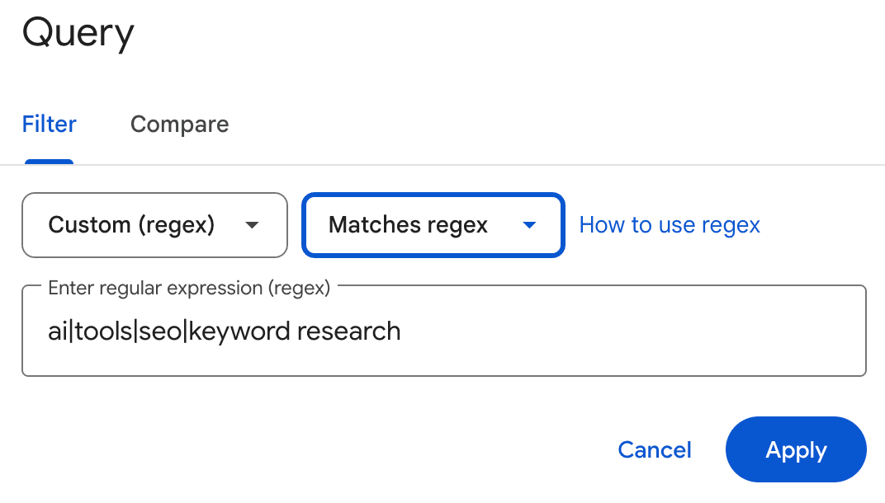The width and height of the screenshot is (885, 503).
Task: Apply the regex query filter
Action: pyautogui.click(x=795, y=449)
